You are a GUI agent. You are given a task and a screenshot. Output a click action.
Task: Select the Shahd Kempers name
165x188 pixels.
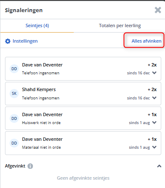(x=39, y=89)
